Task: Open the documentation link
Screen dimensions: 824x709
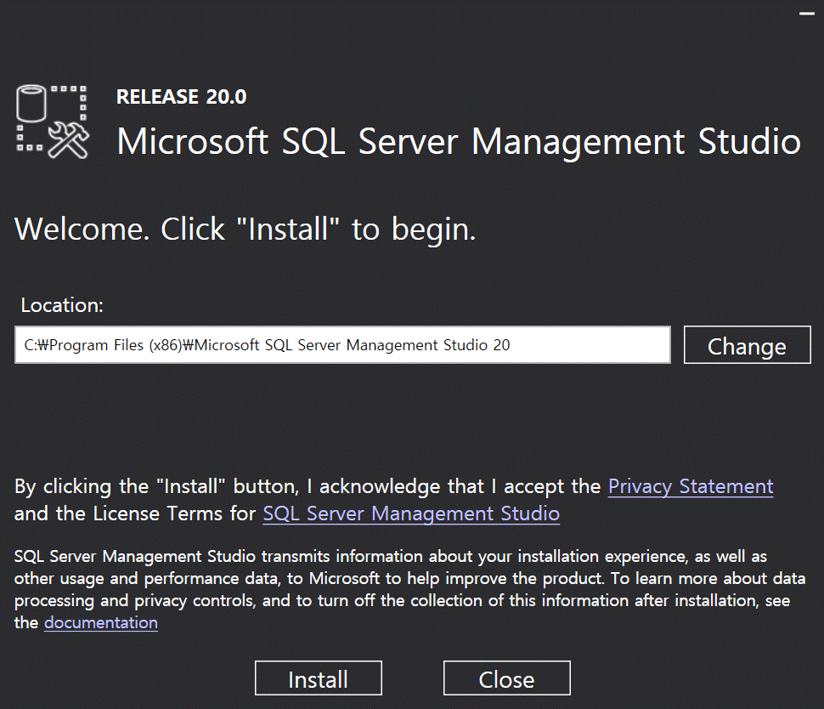Action: click(x=101, y=623)
